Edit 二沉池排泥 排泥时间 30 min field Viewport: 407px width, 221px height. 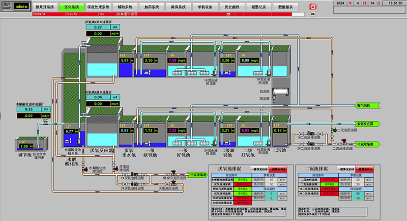pyautogui.click(x=358, y=180)
